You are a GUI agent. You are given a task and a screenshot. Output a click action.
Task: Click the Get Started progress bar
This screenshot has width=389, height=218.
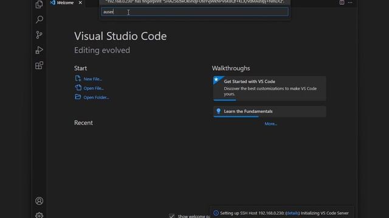click(225, 100)
